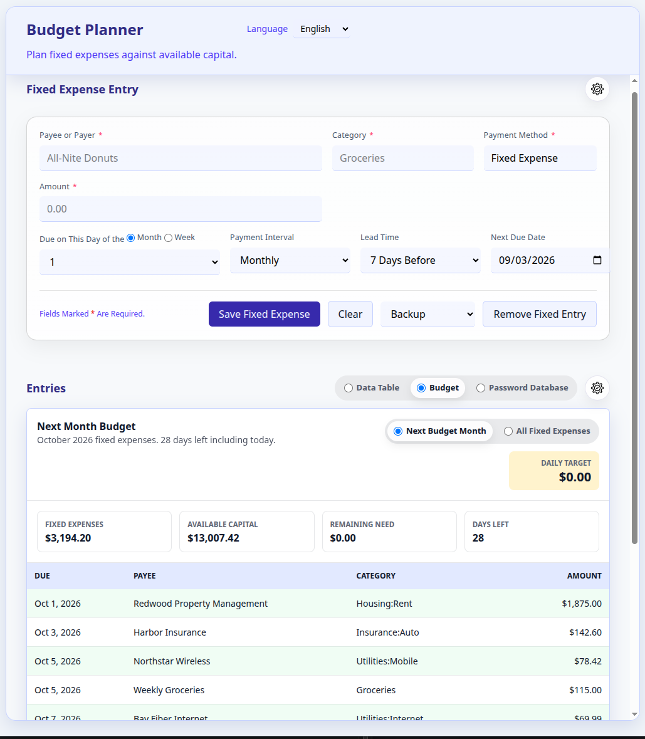
Task: Select Weekly Groceries row
Action: point(318,690)
